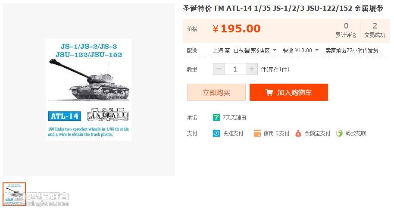Decrease quantity with the minus button
394x210 pixels.
(x=219, y=69)
